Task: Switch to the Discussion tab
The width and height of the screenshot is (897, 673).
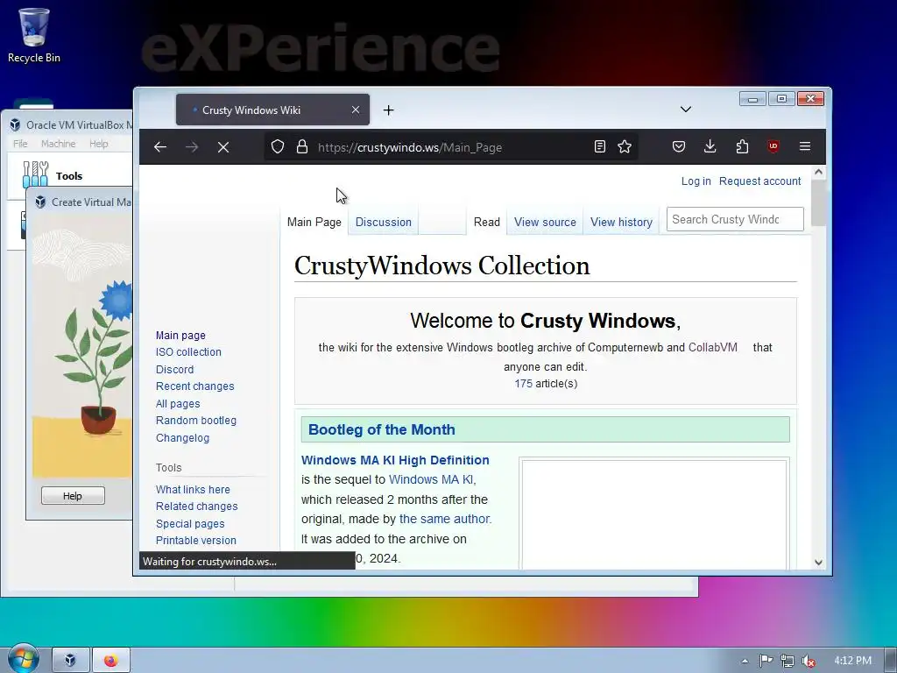Action: pyautogui.click(x=384, y=222)
